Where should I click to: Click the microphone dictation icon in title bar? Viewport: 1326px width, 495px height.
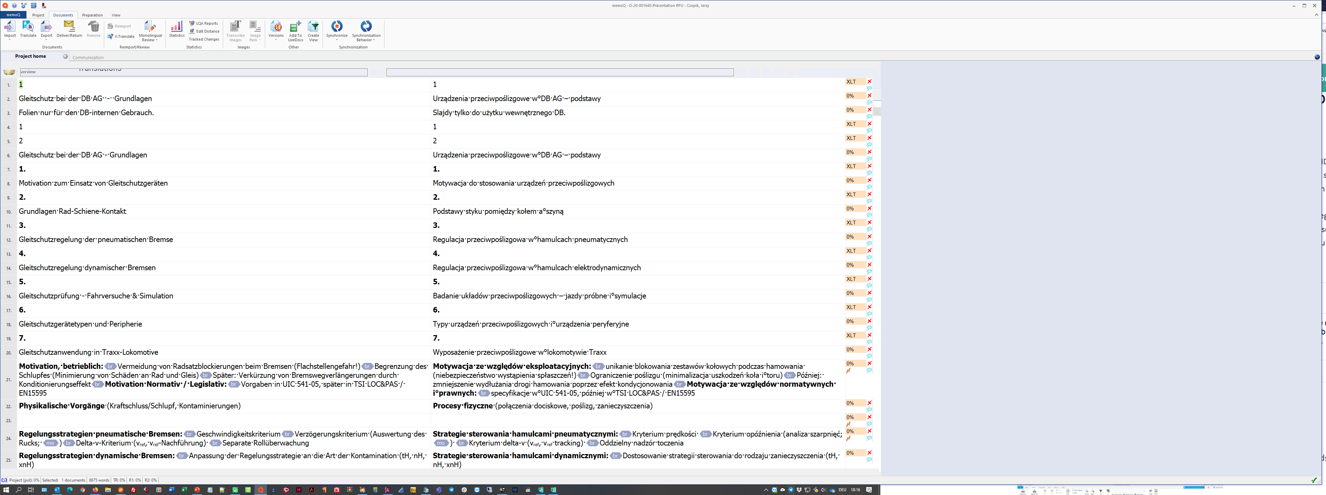[44, 5]
